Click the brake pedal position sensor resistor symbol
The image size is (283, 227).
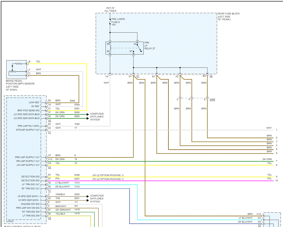coord(18,63)
